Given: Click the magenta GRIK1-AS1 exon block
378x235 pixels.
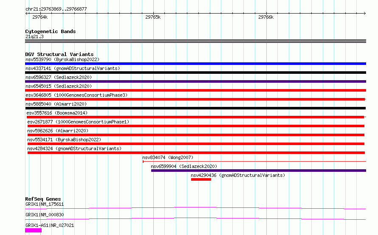Looking at the screenshot, I should tap(33, 230).
